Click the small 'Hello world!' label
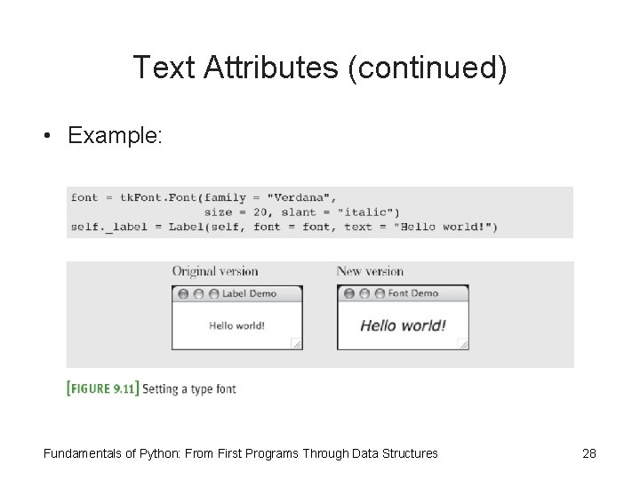The width and height of the screenshot is (640, 480). pyautogui.click(x=236, y=325)
